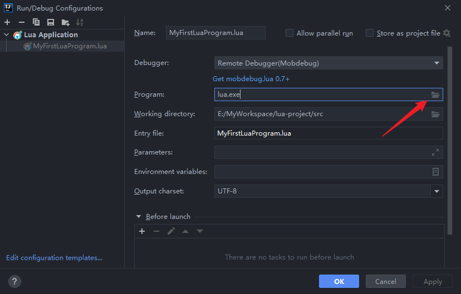Select MyFirstLuaProgram.lua in configuration tree
The image size is (461, 294).
[x=69, y=46]
